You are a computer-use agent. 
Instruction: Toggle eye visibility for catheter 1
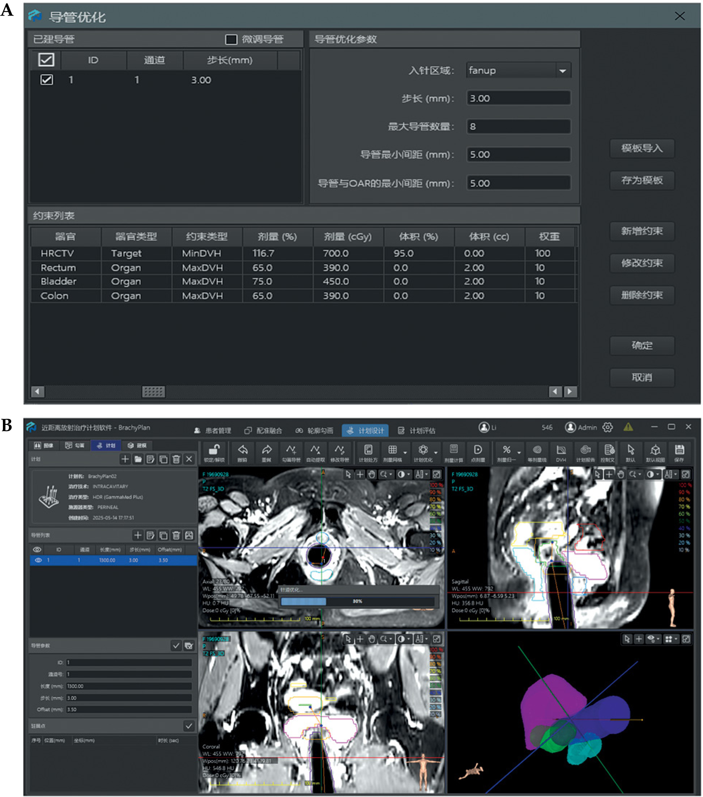click(38, 560)
